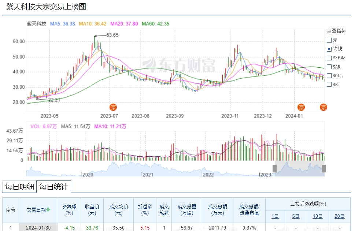
Task: Open the 每日统计 tab
Action: (53, 187)
